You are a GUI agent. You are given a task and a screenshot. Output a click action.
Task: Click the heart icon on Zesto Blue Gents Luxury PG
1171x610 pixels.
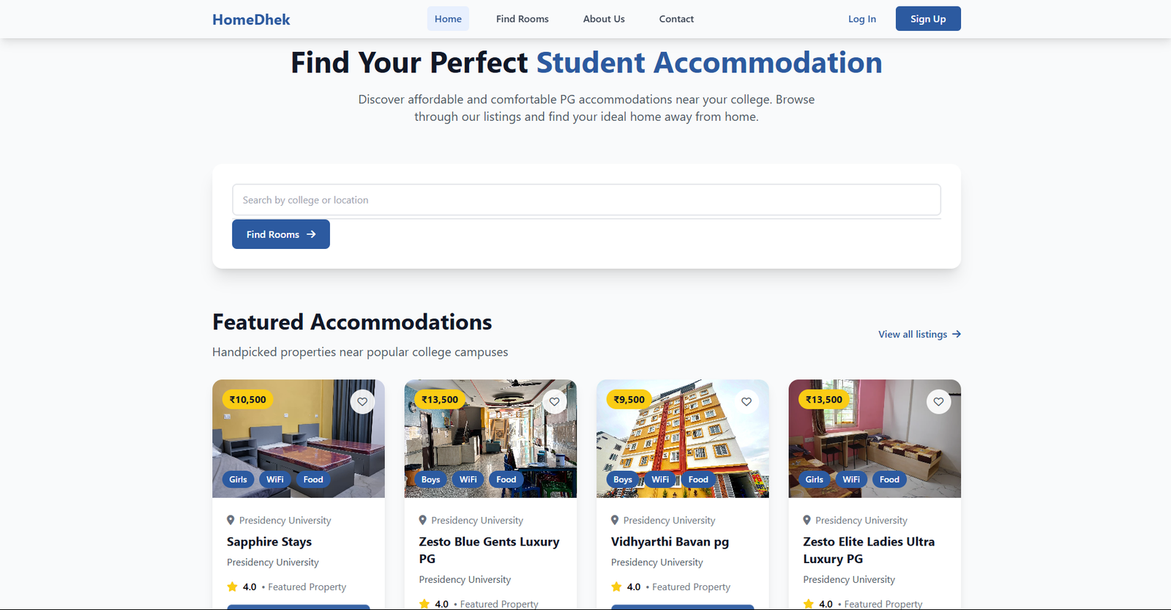pos(554,401)
